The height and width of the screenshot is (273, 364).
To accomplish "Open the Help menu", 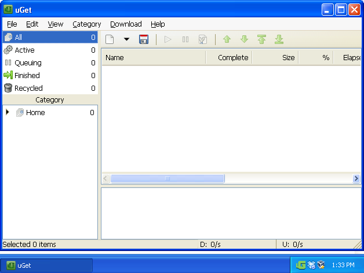I will pos(158,24).
